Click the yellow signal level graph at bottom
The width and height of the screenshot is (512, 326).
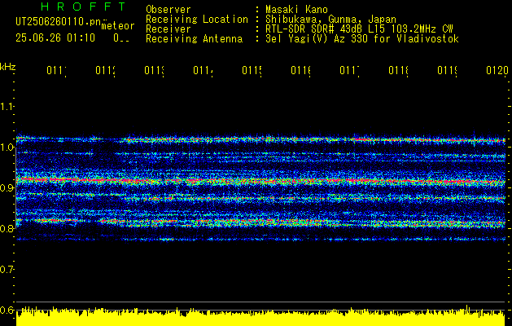[260, 316]
